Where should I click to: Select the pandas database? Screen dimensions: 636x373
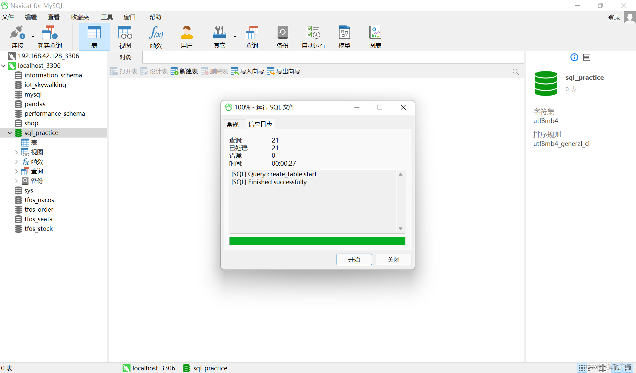[35, 104]
